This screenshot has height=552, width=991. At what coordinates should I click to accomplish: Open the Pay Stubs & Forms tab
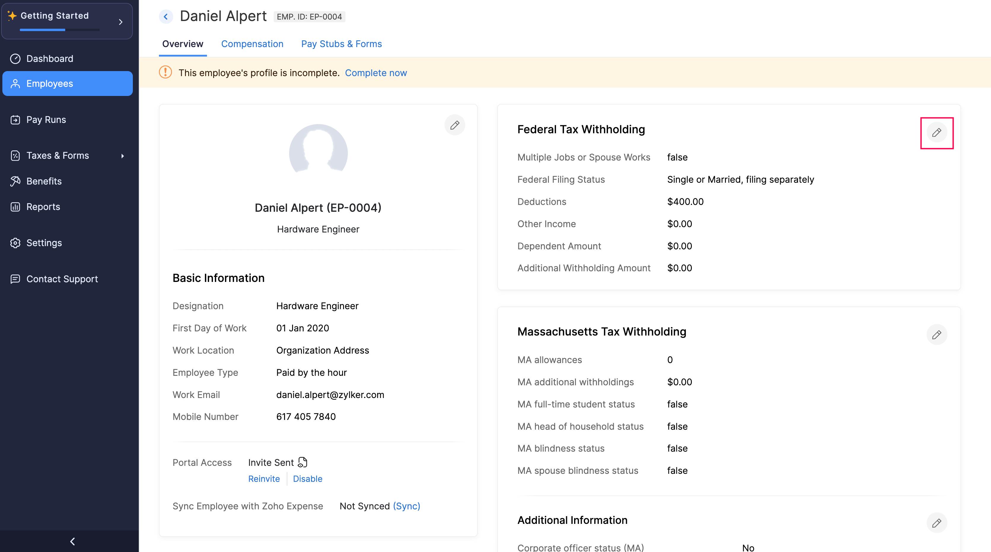point(341,44)
